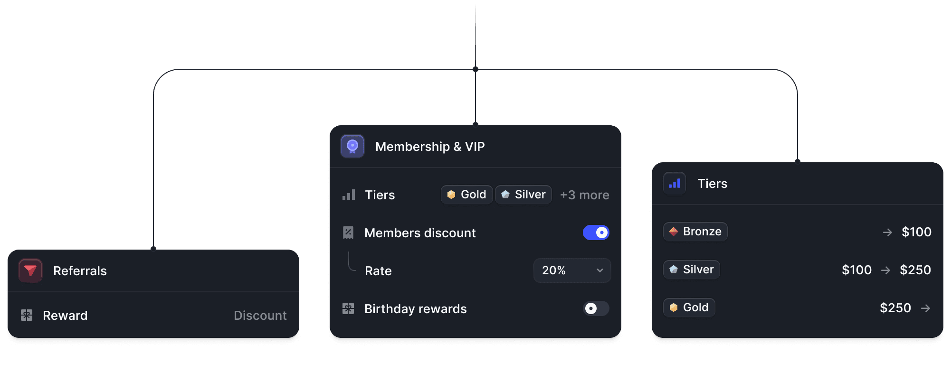Open the Reward type Discount selector
Screen dimensions: 951x391
pos(260,316)
